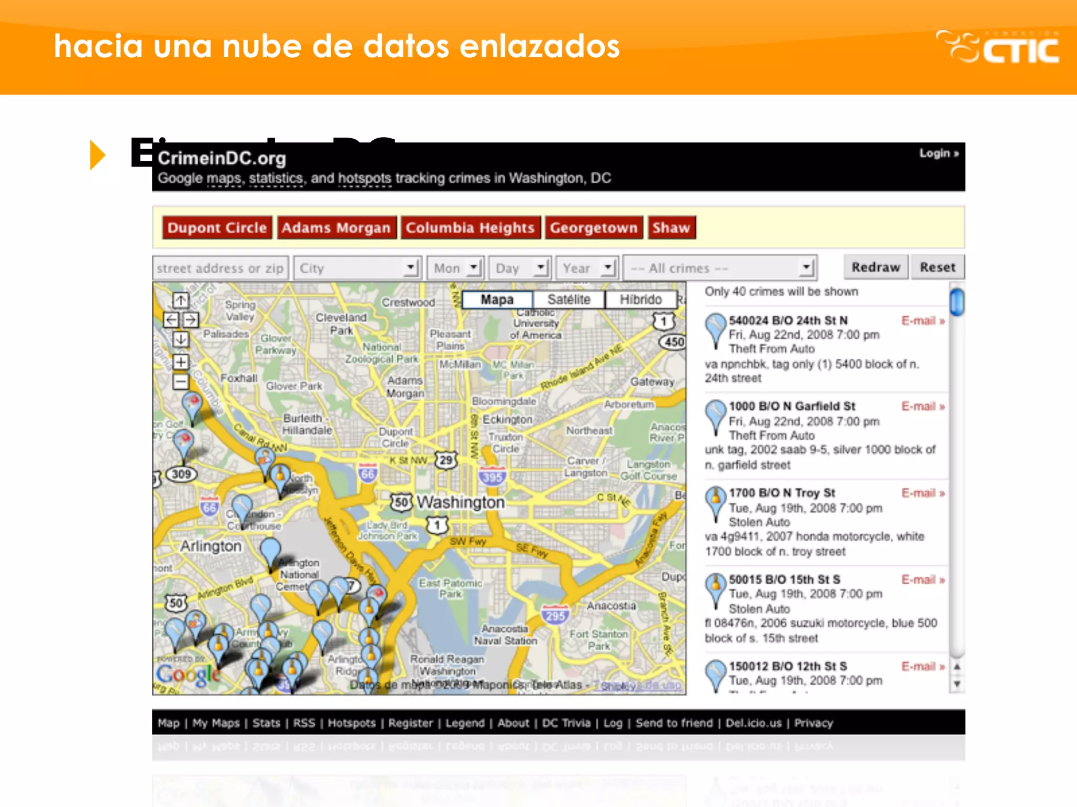Image resolution: width=1077 pixels, height=807 pixels.
Task: Open the Privacy footer link
Action: coord(814,723)
